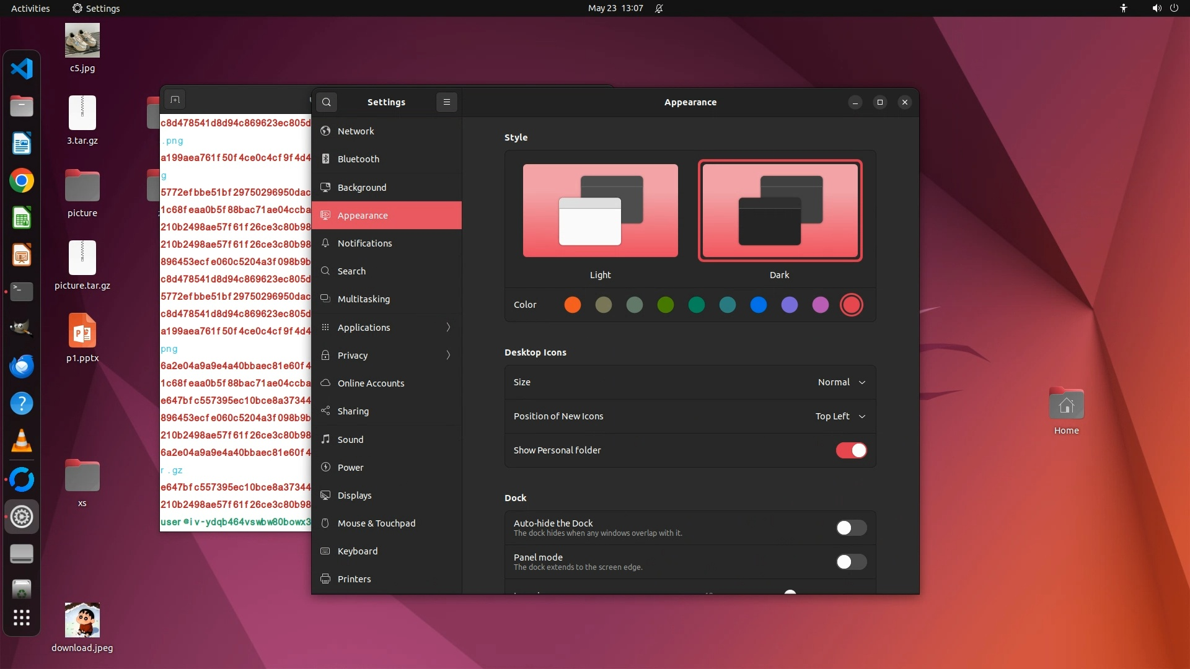Click the search icon in Settings header
This screenshot has width=1190, height=669.
click(327, 102)
